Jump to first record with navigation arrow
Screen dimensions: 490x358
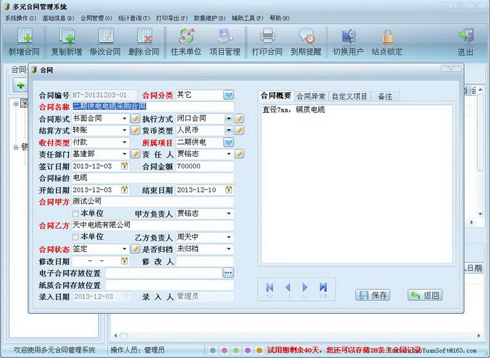(x=270, y=287)
